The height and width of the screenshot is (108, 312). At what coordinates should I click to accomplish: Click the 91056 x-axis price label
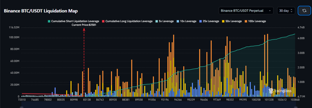[x=152, y=100]
